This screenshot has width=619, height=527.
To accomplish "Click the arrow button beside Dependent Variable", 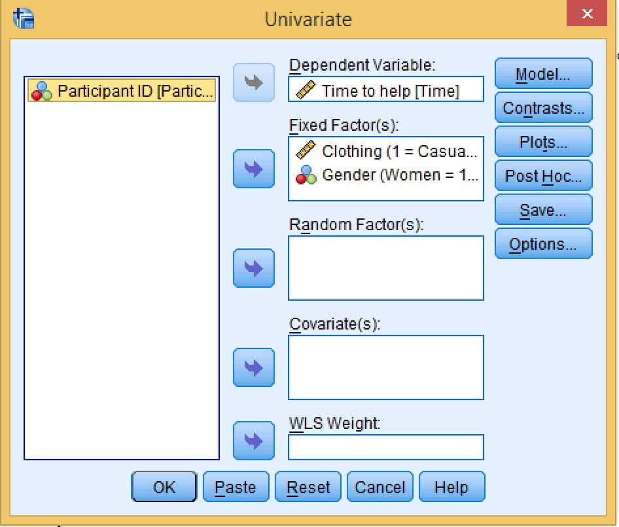I will point(253,82).
